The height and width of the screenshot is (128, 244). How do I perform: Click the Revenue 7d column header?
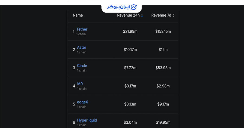click(161, 15)
